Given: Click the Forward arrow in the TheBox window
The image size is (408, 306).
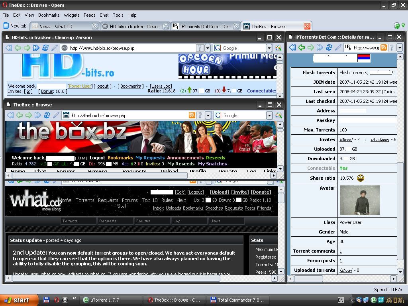Looking at the screenshot, I should (29, 115).
